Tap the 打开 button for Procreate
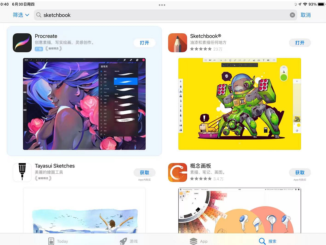The width and height of the screenshot is (326, 245). 144,42
